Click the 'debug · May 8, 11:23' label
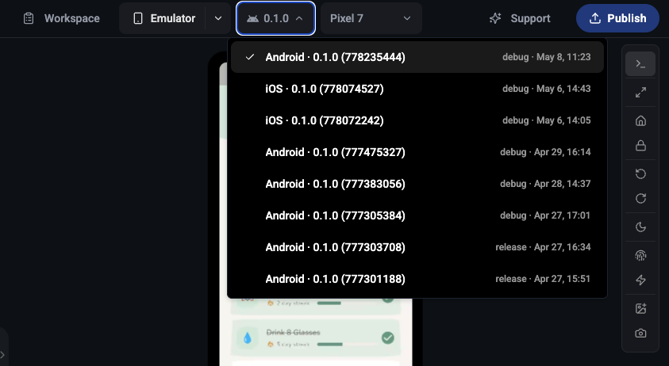Screen dimensions: 669x366 (547, 57)
